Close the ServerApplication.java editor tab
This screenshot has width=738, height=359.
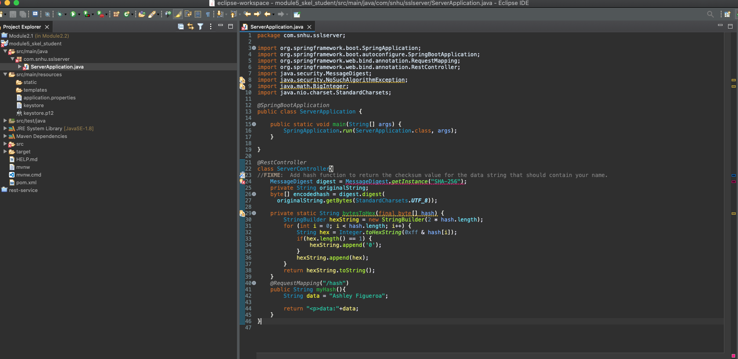(310, 27)
